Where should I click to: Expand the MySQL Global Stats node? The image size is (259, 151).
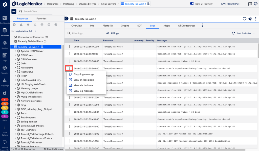point(15,92)
